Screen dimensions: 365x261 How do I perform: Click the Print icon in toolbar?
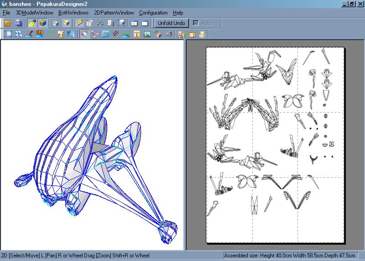point(202,34)
